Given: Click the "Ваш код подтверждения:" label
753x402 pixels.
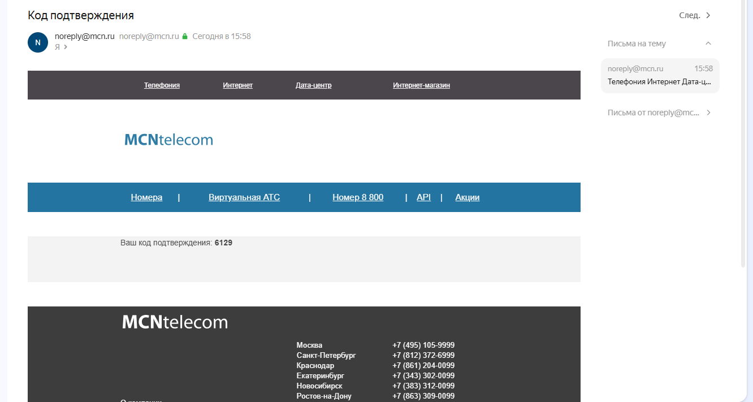Looking at the screenshot, I should [166, 243].
